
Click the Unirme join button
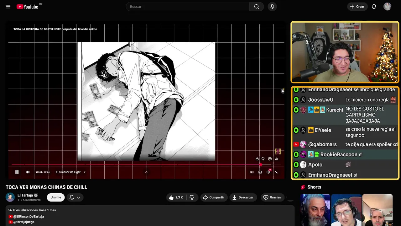pyautogui.click(x=56, y=197)
